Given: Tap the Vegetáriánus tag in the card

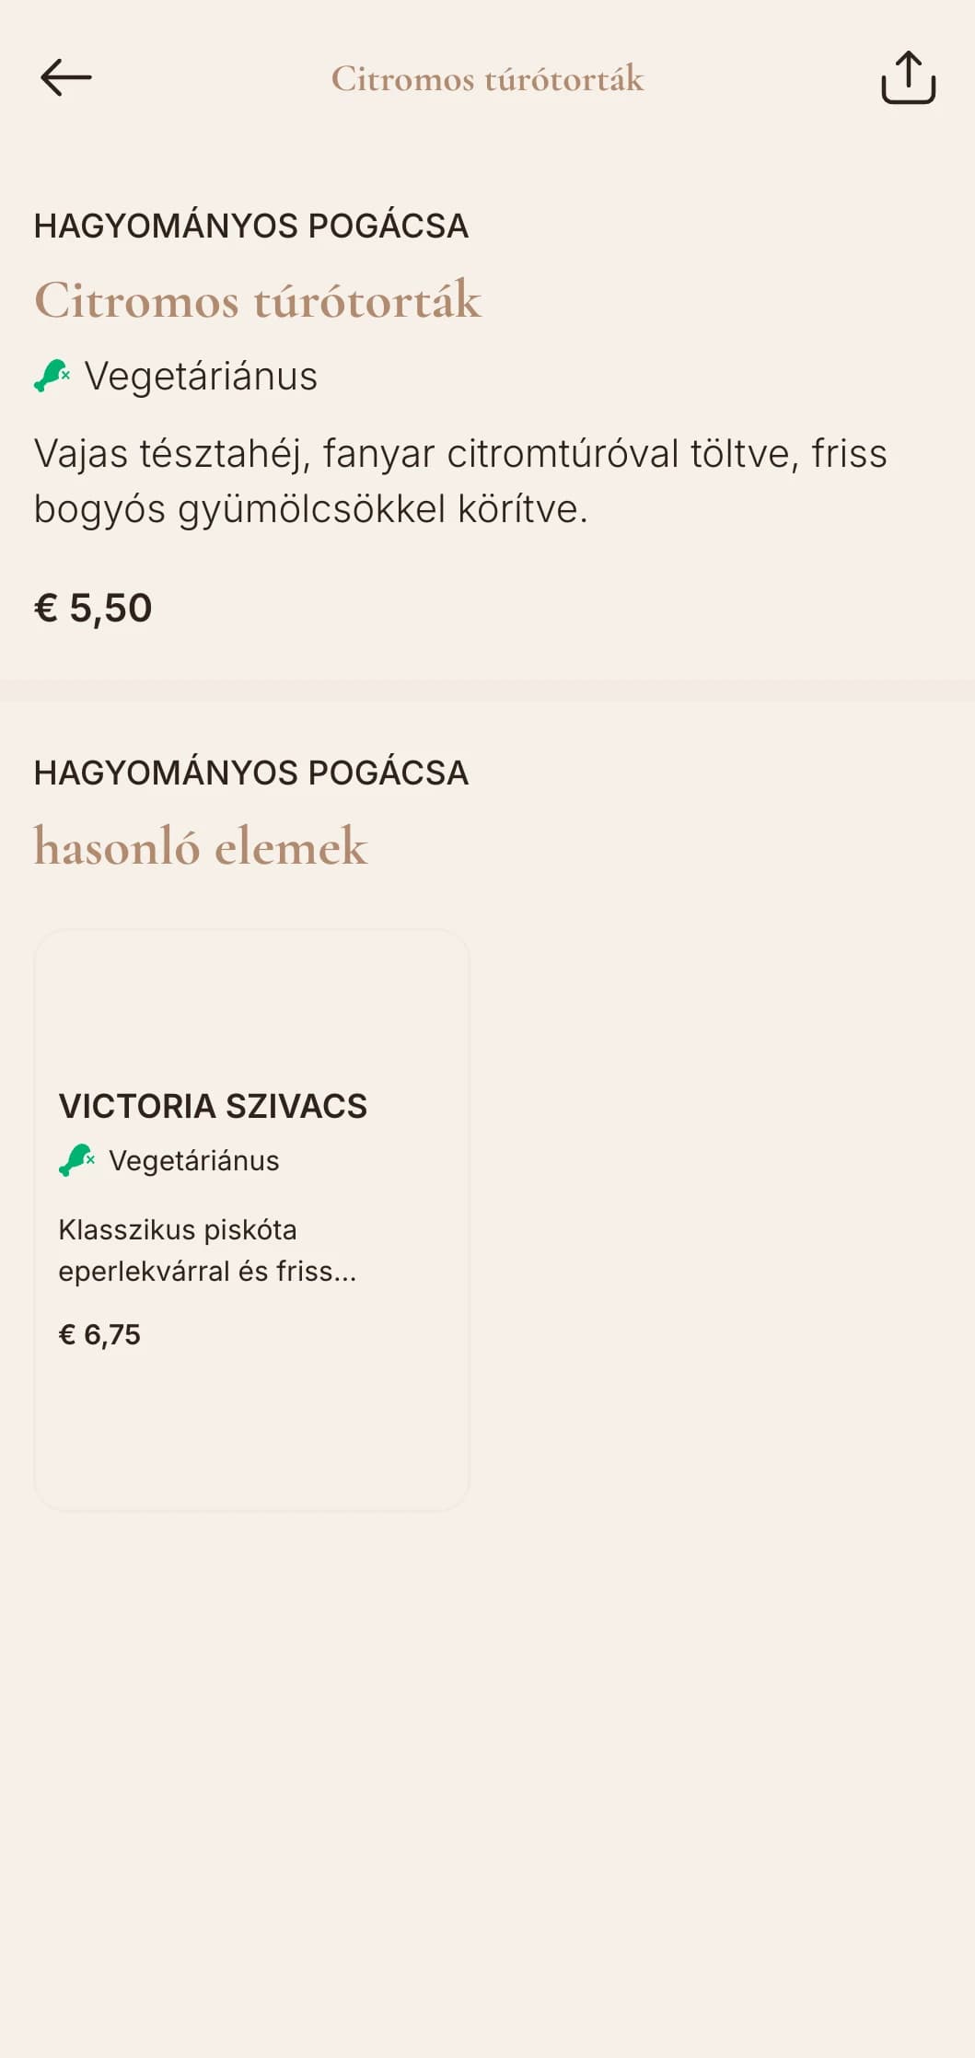Looking at the screenshot, I should coord(193,1161).
